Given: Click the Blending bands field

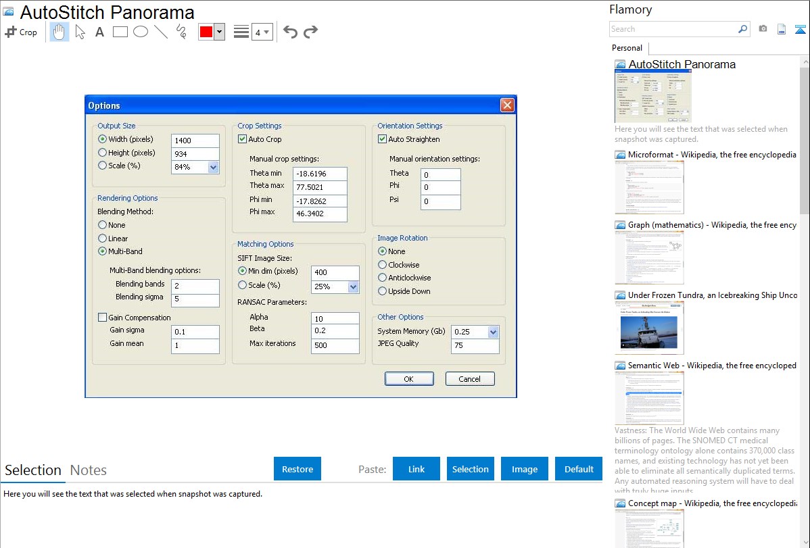Looking at the screenshot, I should (x=195, y=286).
